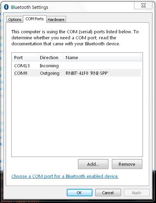The width and height of the screenshot is (156, 203).
Task: Click Incoming direction of COM13
Action: click(x=49, y=66)
